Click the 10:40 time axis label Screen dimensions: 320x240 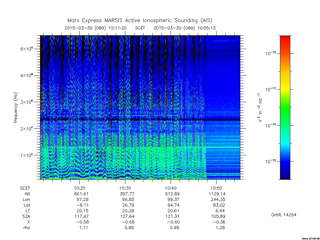tap(171, 188)
